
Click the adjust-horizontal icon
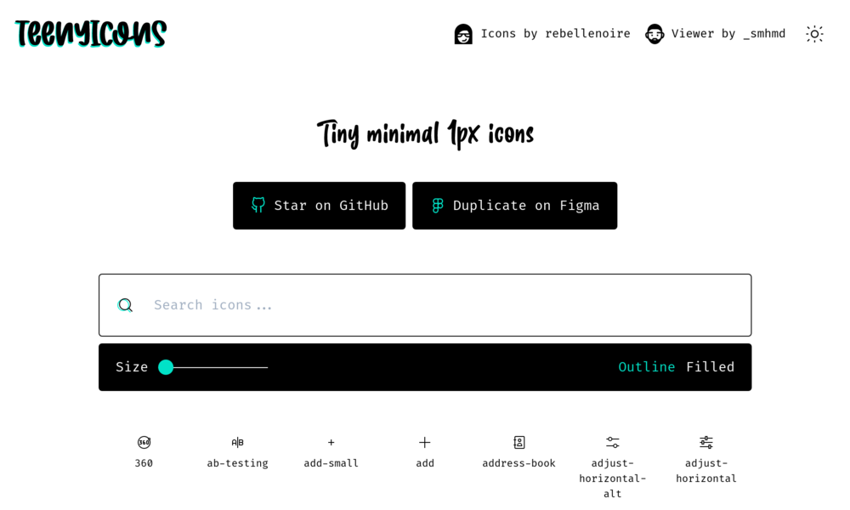(706, 443)
